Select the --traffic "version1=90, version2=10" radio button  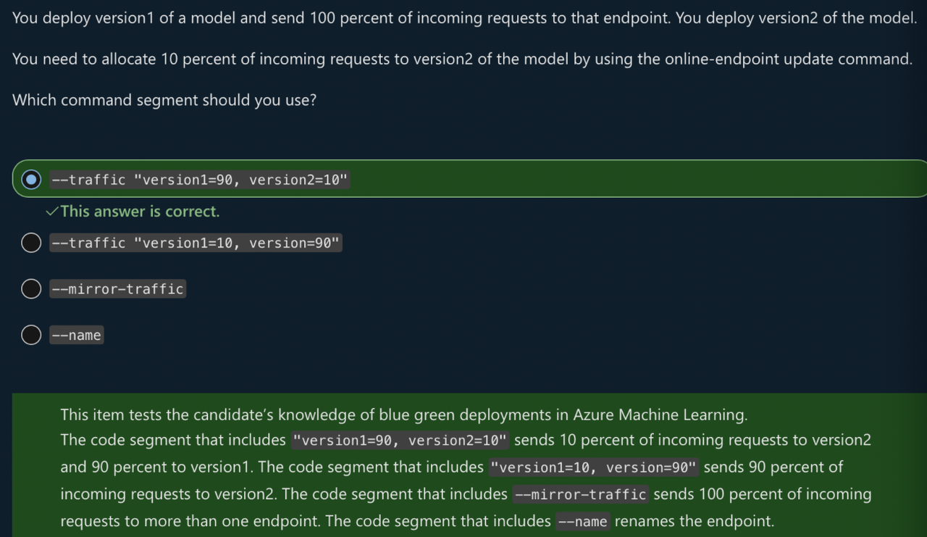click(x=30, y=179)
